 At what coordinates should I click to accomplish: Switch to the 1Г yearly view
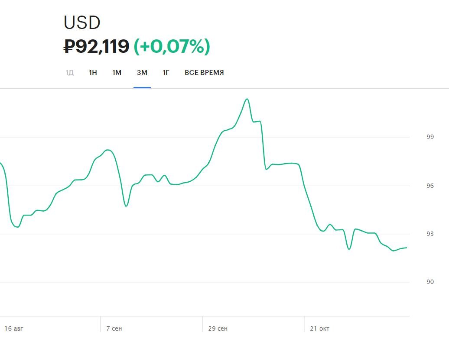[166, 73]
